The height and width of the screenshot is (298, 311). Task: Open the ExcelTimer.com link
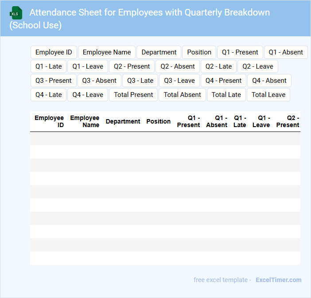[278, 280]
